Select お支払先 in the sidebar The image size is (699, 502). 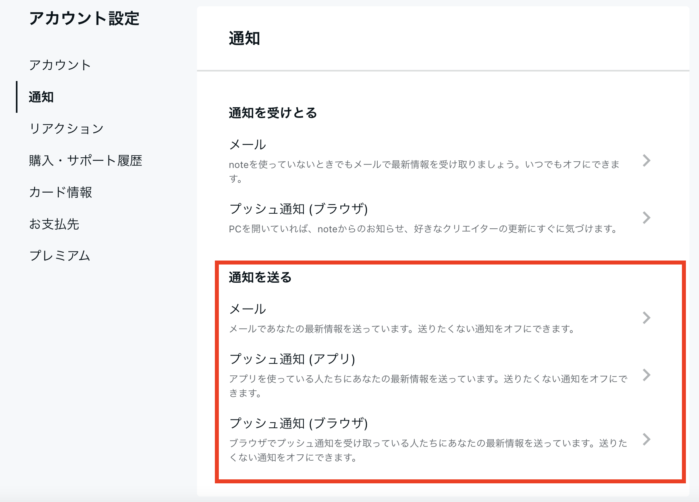[54, 224]
